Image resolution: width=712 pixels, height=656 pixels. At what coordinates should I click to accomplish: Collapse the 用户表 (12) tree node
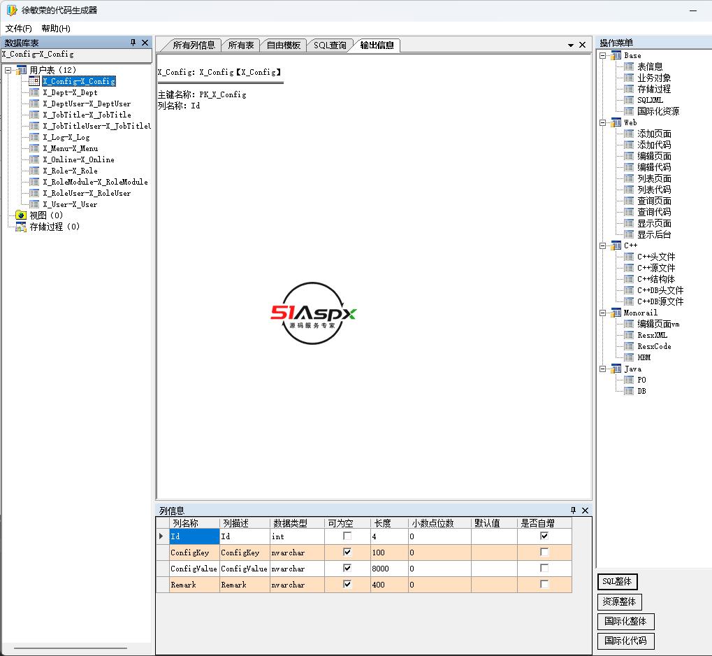coord(8,70)
